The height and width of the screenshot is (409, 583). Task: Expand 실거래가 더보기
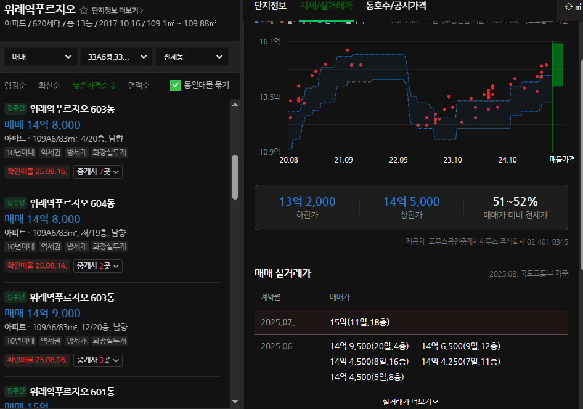(410, 402)
